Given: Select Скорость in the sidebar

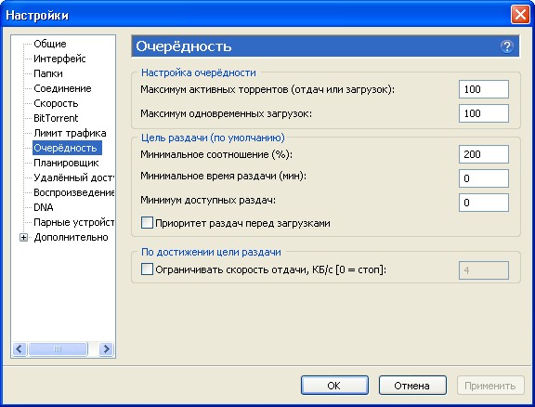Looking at the screenshot, I should 56,103.
